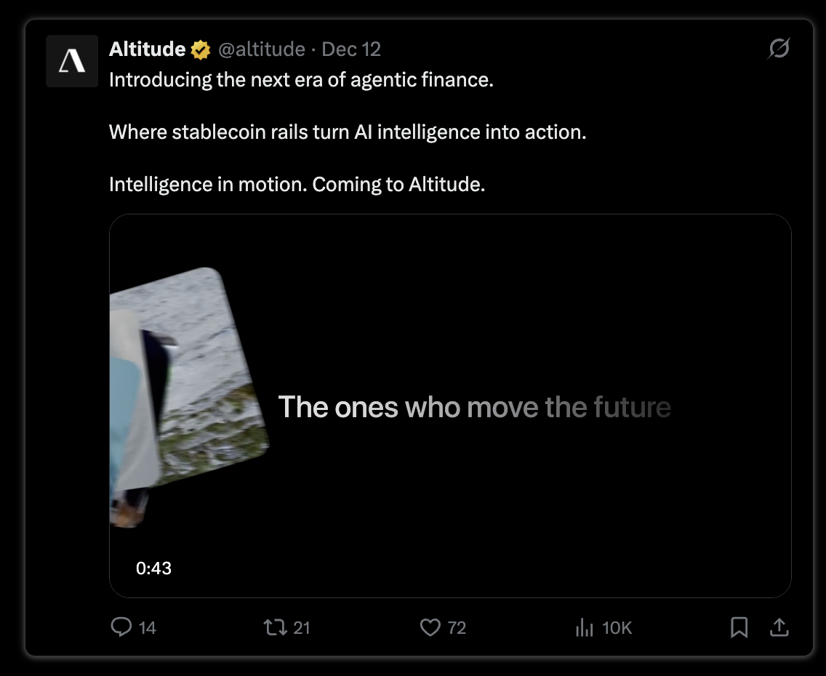Open the share upload arrow icon

[x=779, y=627]
